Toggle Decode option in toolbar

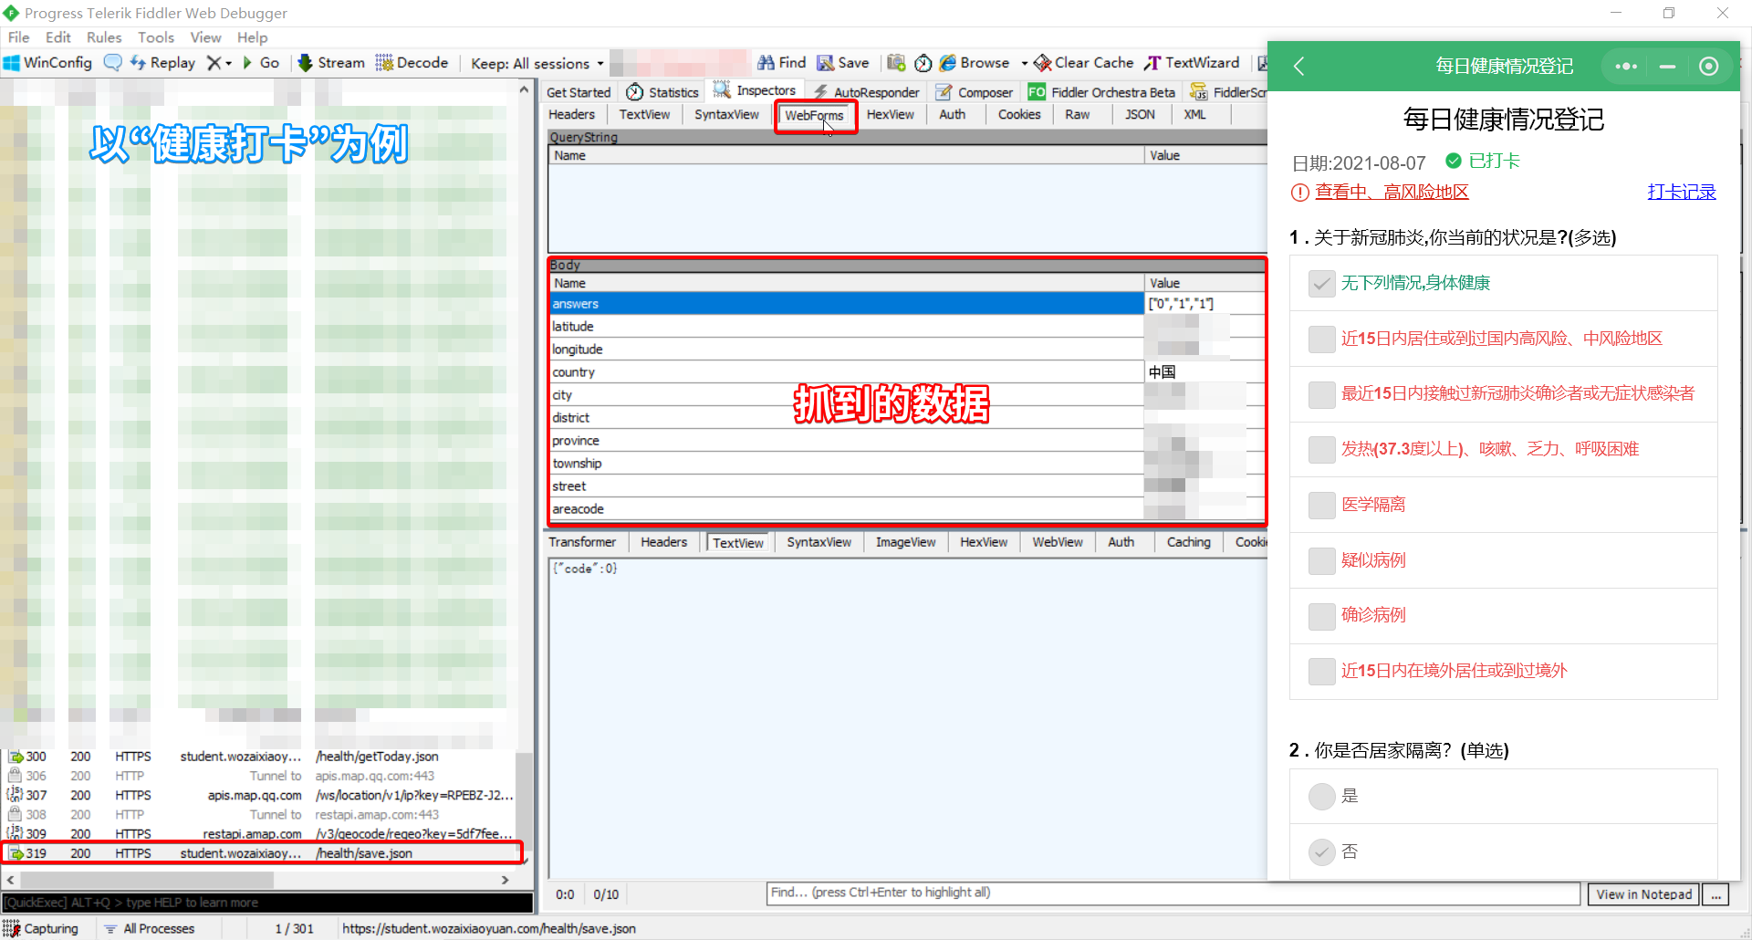[412, 63]
